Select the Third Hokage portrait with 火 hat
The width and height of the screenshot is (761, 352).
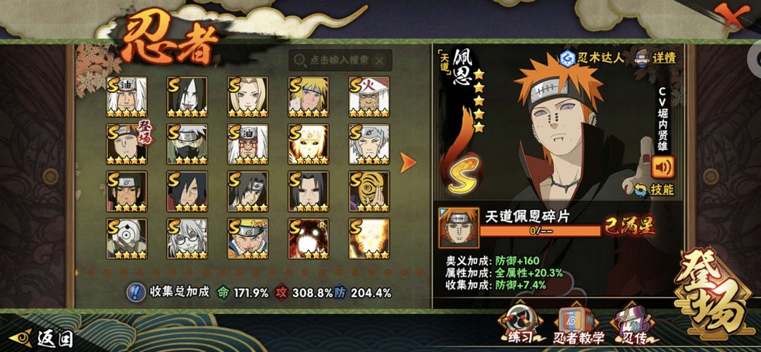tap(369, 97)
